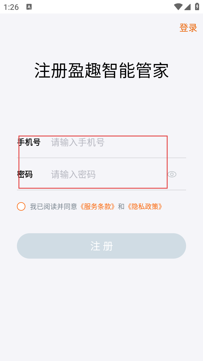203x361 pixels.
Task: Open the 《隐私政策》 link
Action: click(x=145, y=206)
